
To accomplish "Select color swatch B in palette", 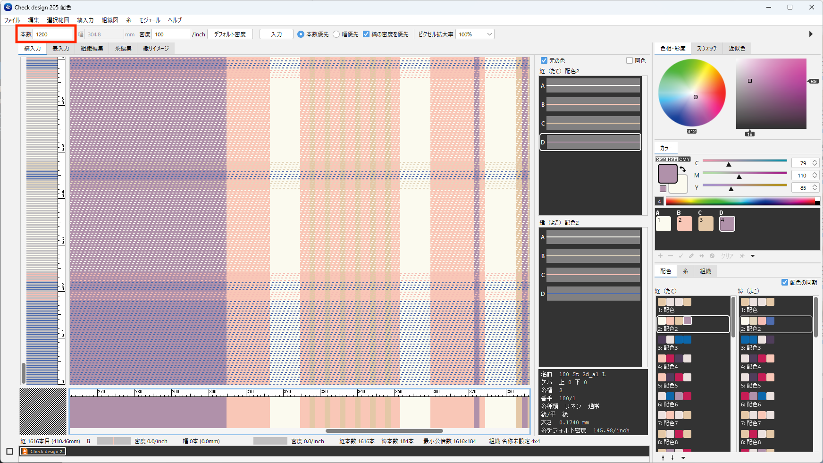I will [x=684, y=224].
